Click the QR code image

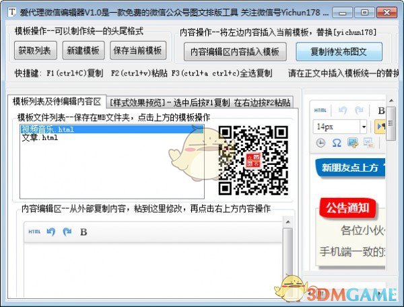[x=253, y=160]
